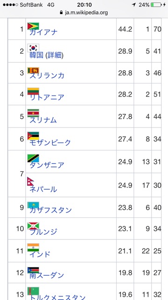Tap the Sri Lanka flag icon
168x300 pixels.
(x=33, y=70)
